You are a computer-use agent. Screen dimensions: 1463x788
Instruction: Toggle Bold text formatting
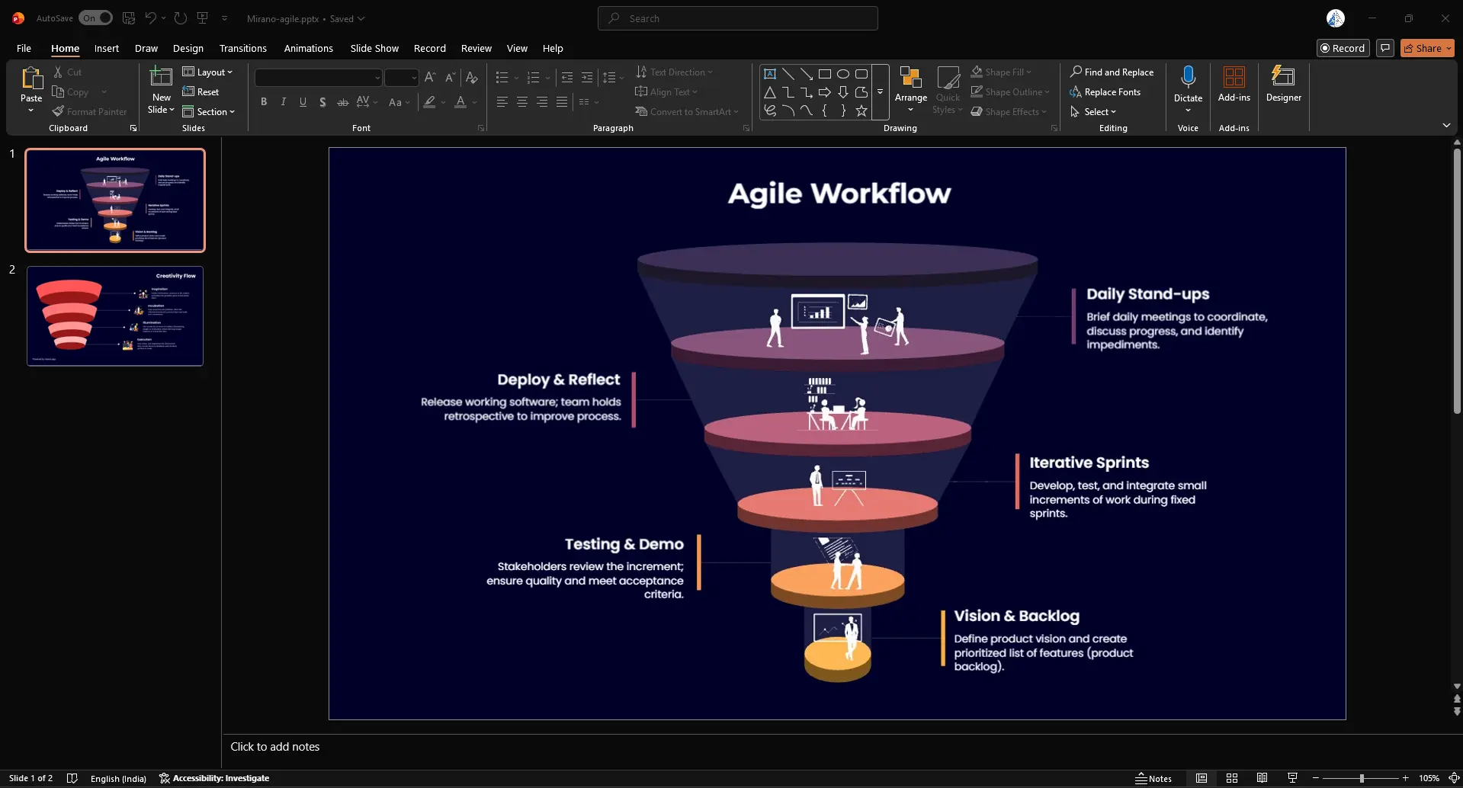(x=264, y=102)
